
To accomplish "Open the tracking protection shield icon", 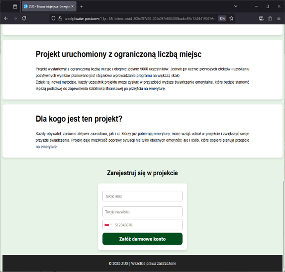I will pos(54,18).
